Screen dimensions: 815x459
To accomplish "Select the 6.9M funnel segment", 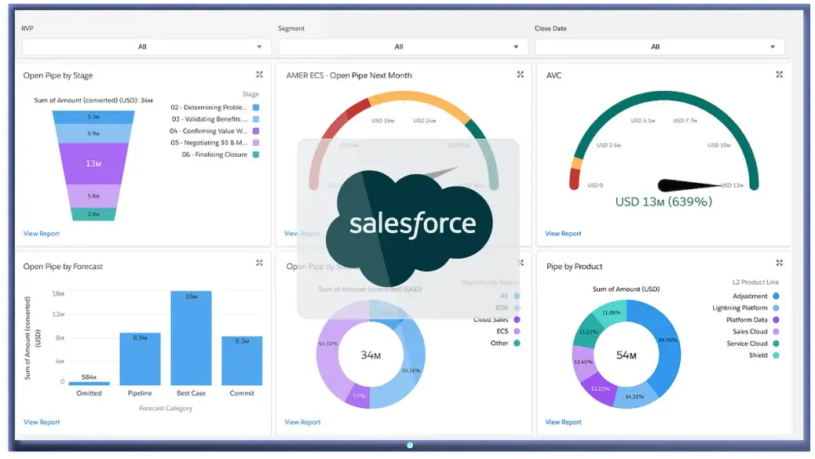I will click(x=93, y=133).
